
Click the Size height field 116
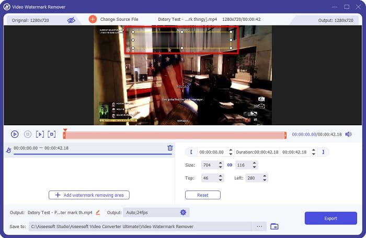[x=244, y=165]
